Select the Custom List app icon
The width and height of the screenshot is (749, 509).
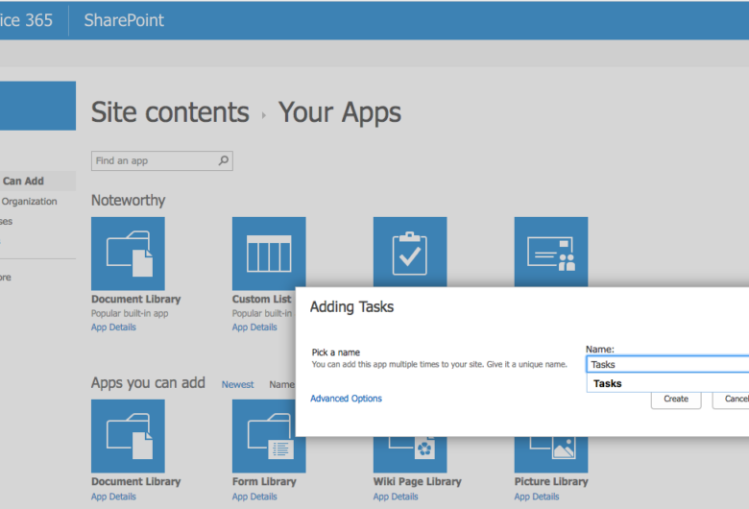(269, 254)
